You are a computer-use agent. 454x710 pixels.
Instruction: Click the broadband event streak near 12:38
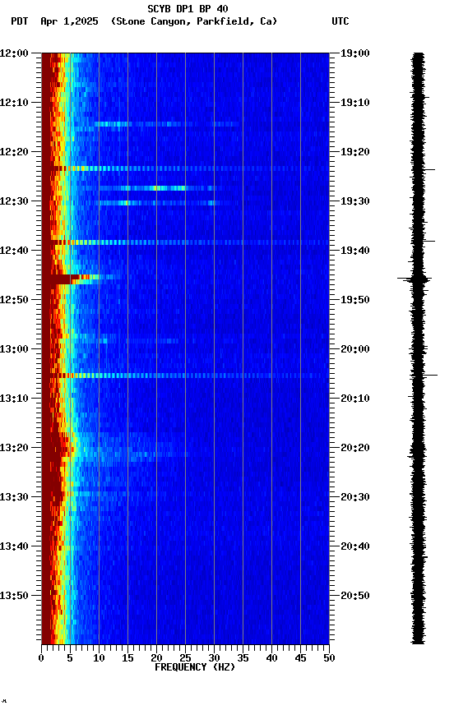pyautogui.click(x=185, y=242)
